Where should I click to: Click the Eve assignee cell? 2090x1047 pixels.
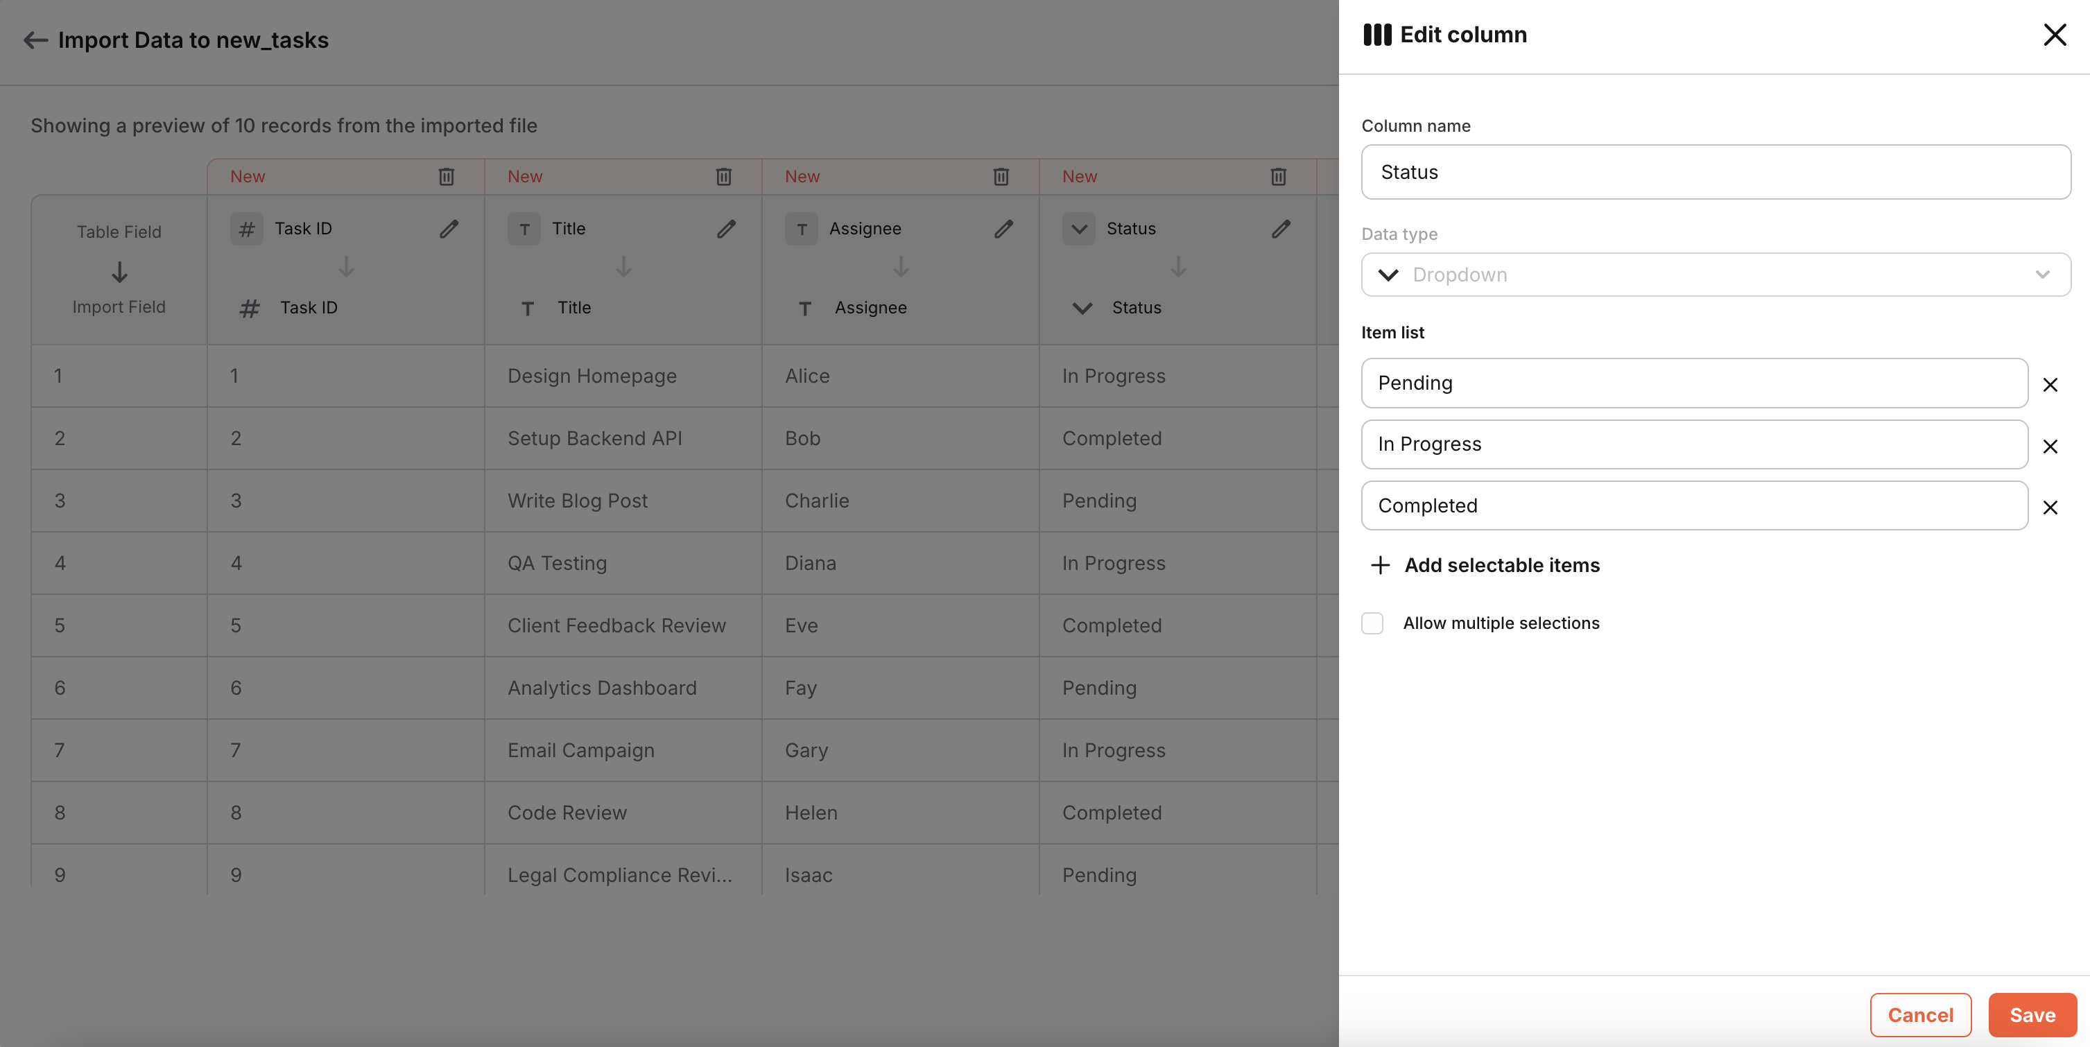[901, 625]
